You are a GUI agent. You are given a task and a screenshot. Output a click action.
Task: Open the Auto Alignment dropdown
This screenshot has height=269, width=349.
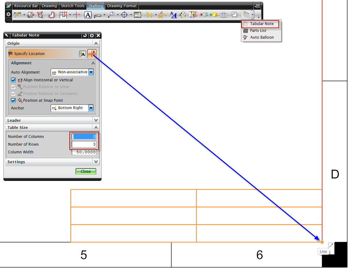[x=91, y=72]
